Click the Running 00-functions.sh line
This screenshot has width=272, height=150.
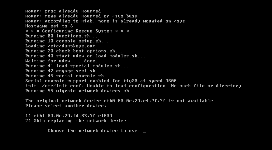(x=61, y=36)
